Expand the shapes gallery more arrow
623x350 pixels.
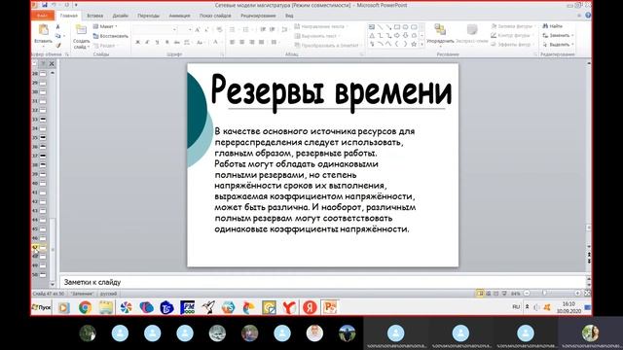click(421, 45)
